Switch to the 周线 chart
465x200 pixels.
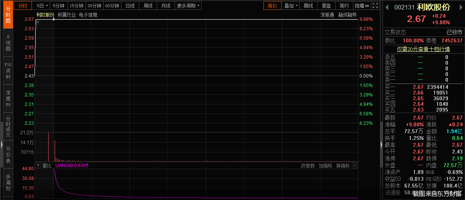(x=148, y=6)
